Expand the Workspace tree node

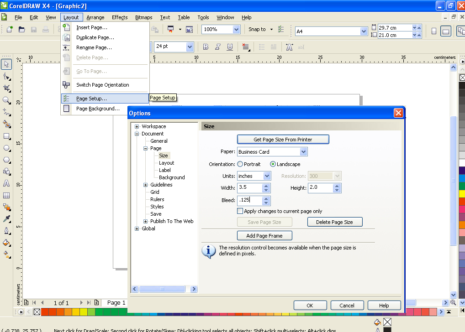pyautogui.click(x=137, y=126)
